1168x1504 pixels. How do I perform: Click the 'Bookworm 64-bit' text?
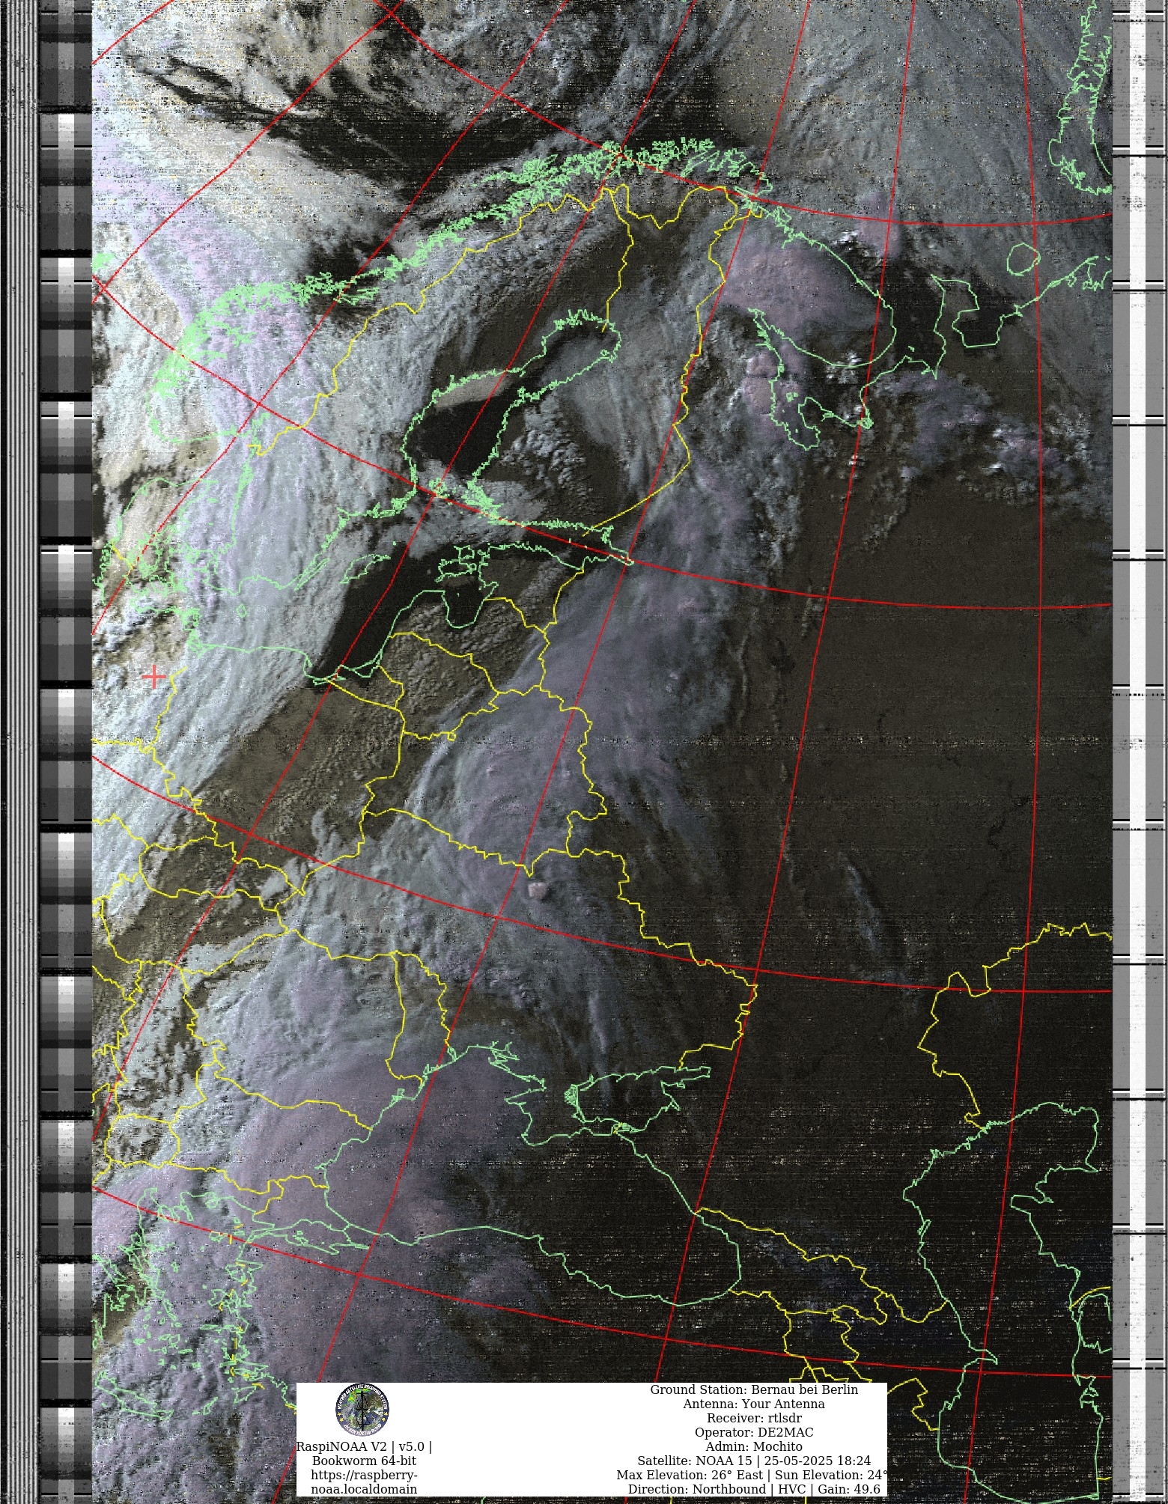click(364, 1461)
